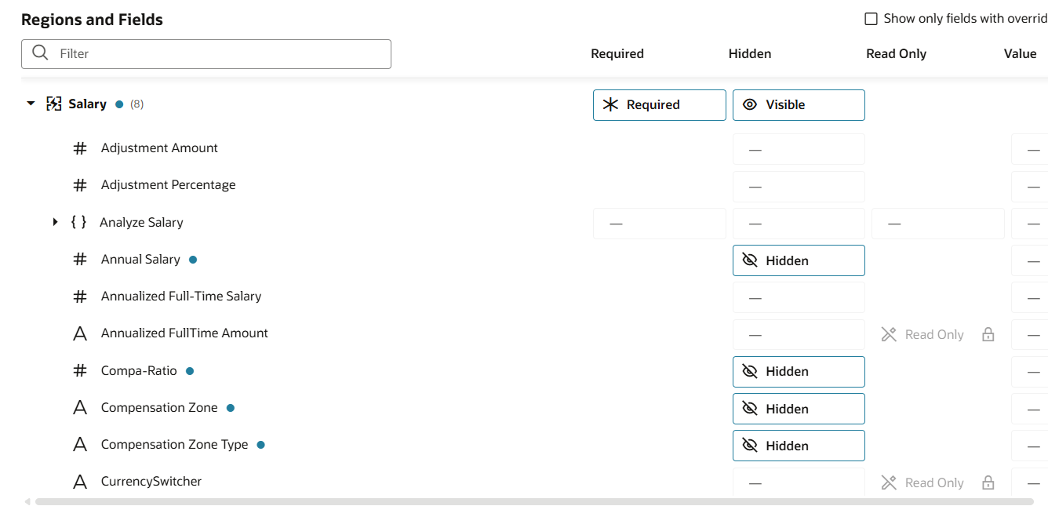Click the braces icon beside Analyze Salary
Image resolution: width=1048 pixels, height=506 pixels.
pos(78,222)
